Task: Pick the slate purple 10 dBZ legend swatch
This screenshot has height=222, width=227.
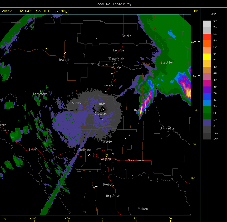Action: [x=207, y=123]
